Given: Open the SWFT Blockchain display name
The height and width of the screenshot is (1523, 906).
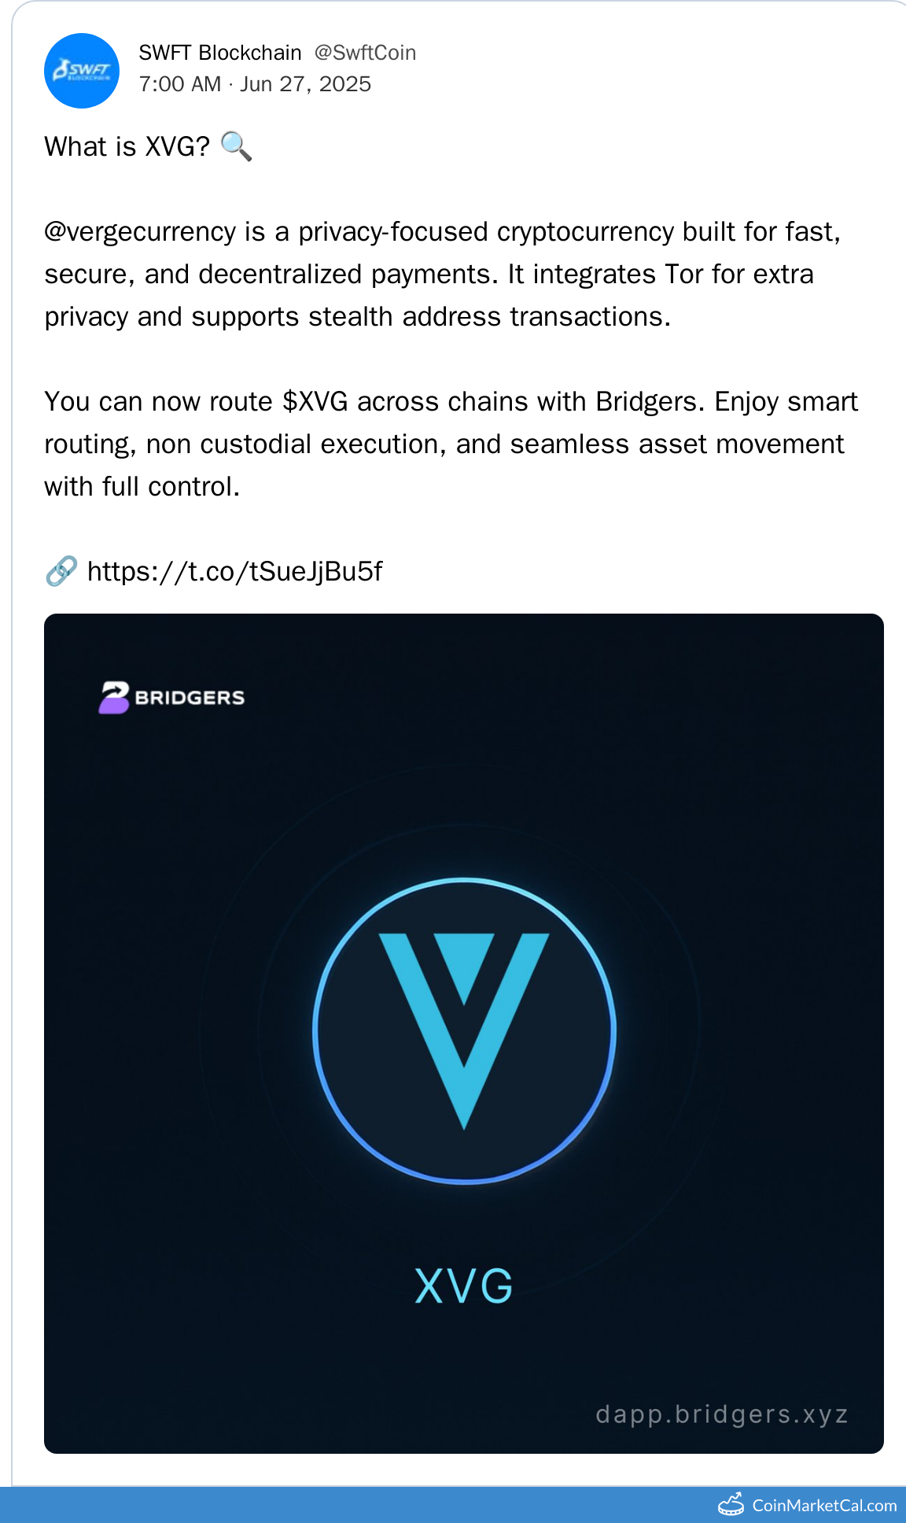Looking at the screenshot, I should [x=220, y=53].
